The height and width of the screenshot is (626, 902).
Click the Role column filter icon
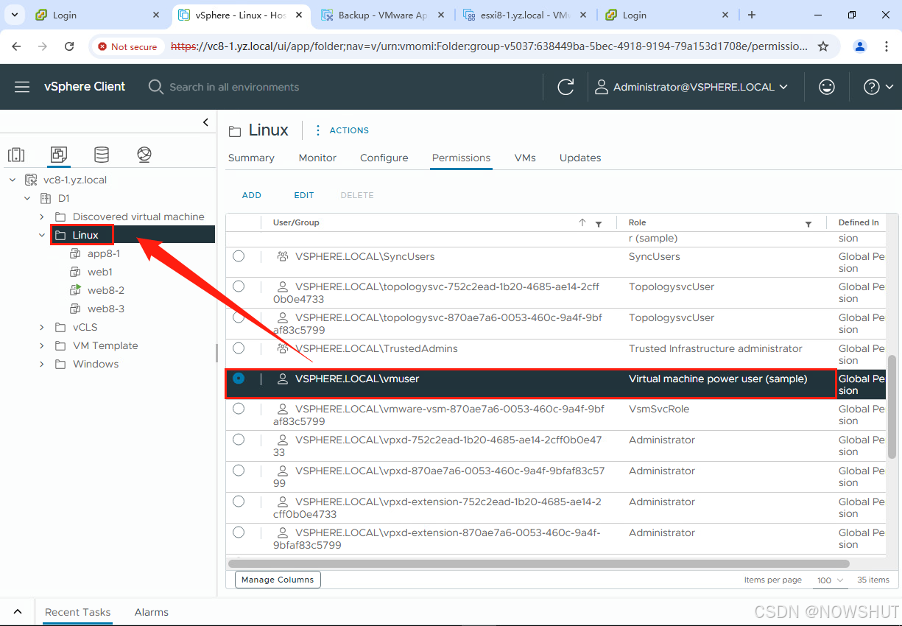[808, 224]
